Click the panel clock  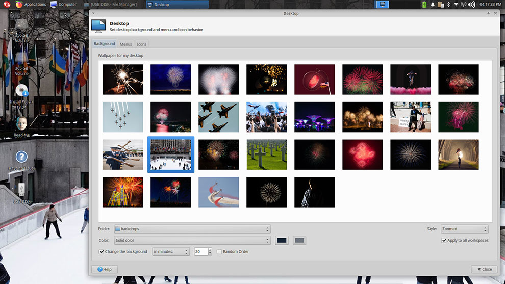[x=490, y=4]
